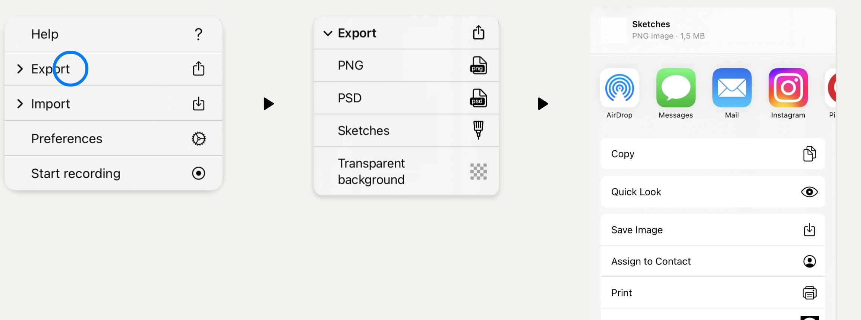Click the Preferences gear icon
The width and height of the screenshot is (861, 320).
coord(199,139)
